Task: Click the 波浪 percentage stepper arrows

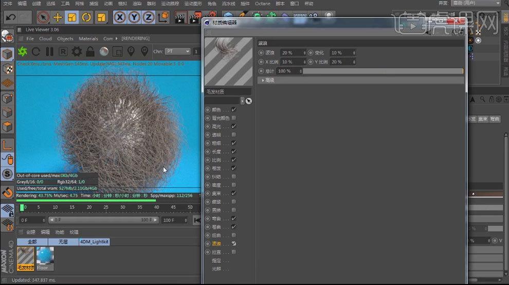Action: tap(305, 53)
